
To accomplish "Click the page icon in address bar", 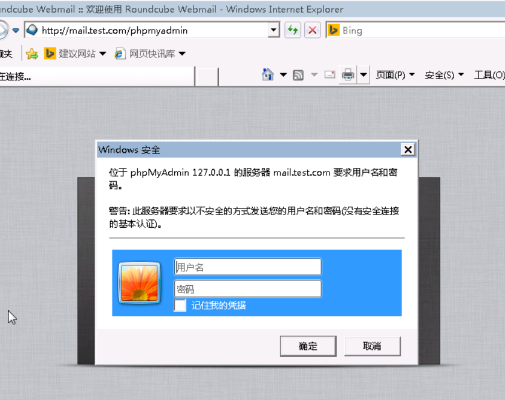I will click(32, 30).
